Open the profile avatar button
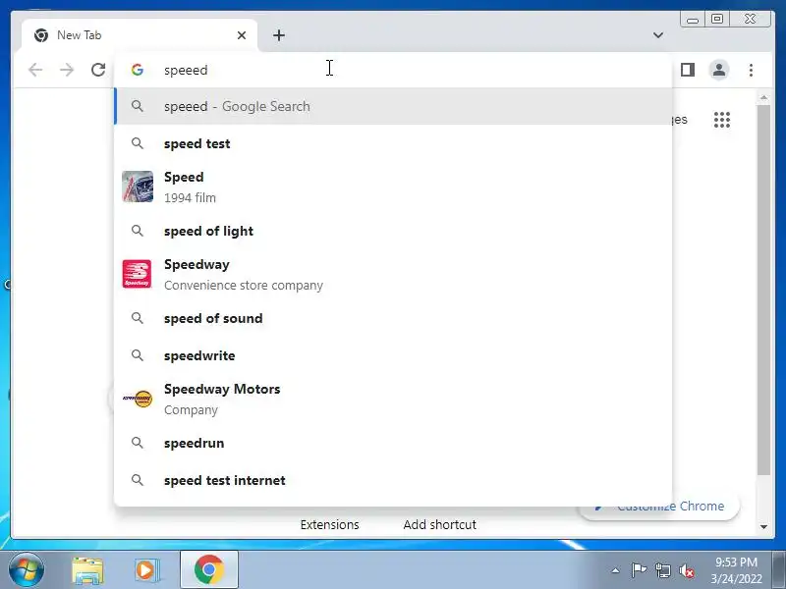 coord(719,70)
